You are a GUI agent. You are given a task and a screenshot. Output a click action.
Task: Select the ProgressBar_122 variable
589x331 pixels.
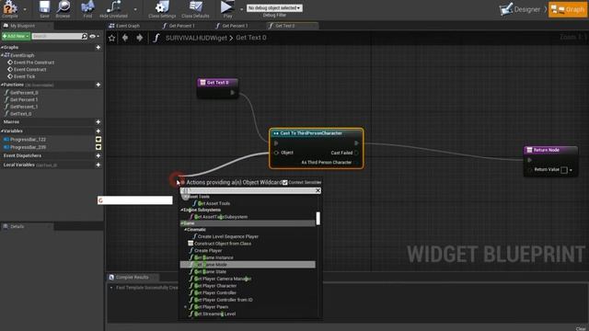pyautogui.click(x=28, y=139)
